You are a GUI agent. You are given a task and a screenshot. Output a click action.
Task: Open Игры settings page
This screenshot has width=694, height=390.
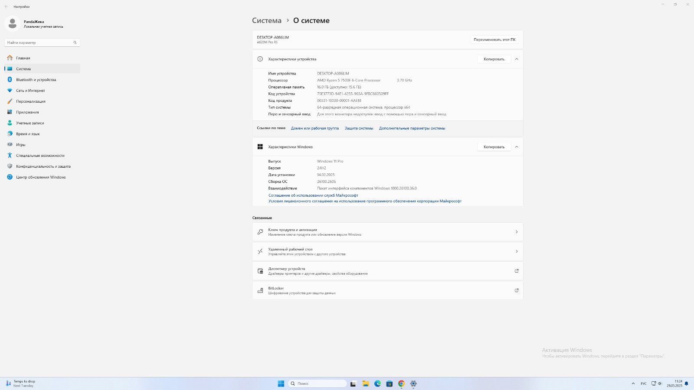[x=42, y=145]
